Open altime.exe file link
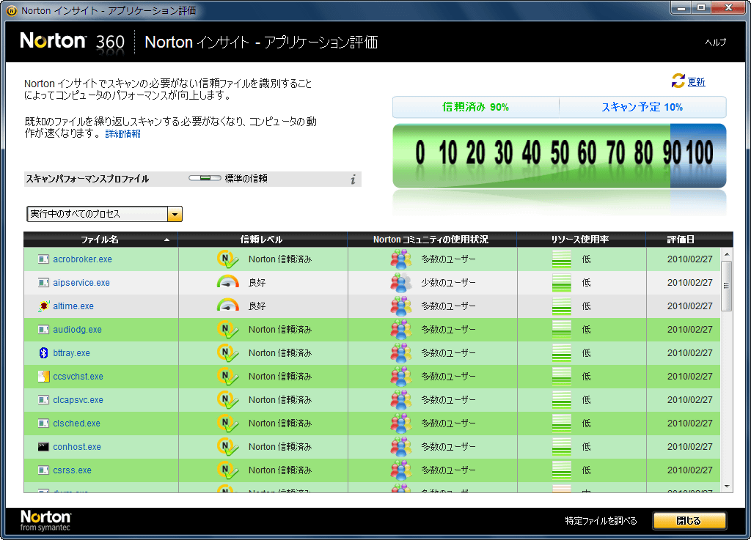 click(73, 306)
